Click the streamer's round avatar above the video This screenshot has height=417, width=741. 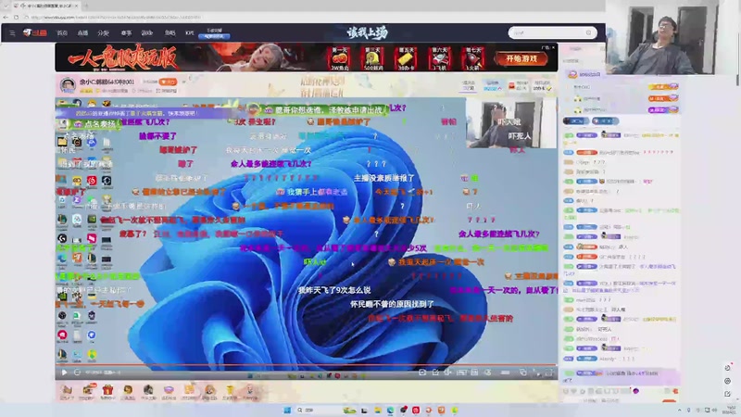click(68, 85)
